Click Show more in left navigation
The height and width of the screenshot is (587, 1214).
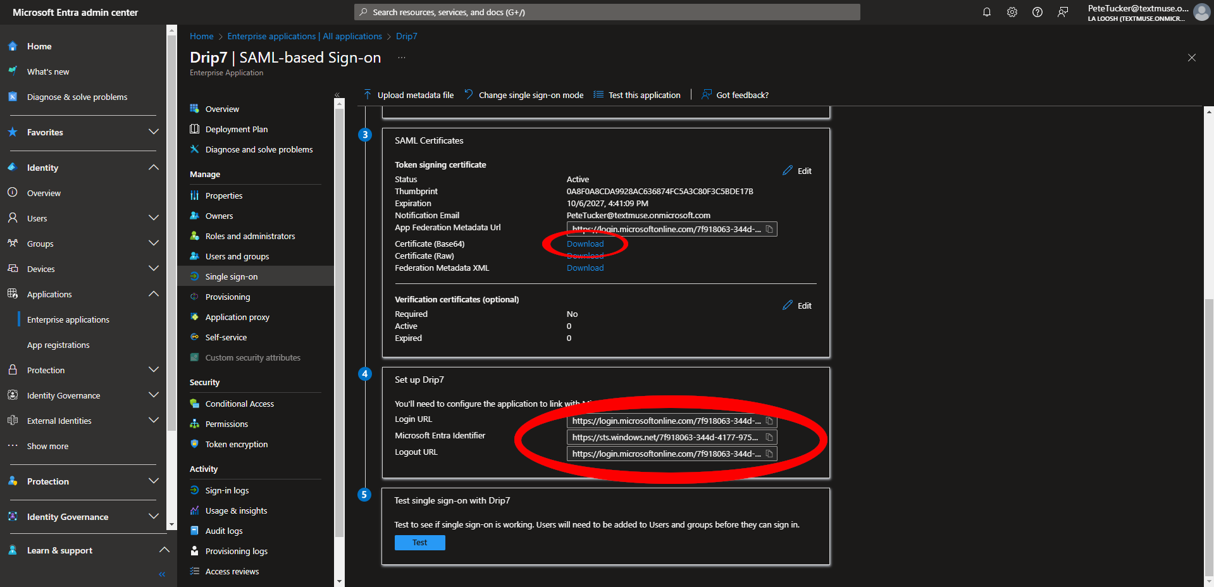(x=47, y=446)
